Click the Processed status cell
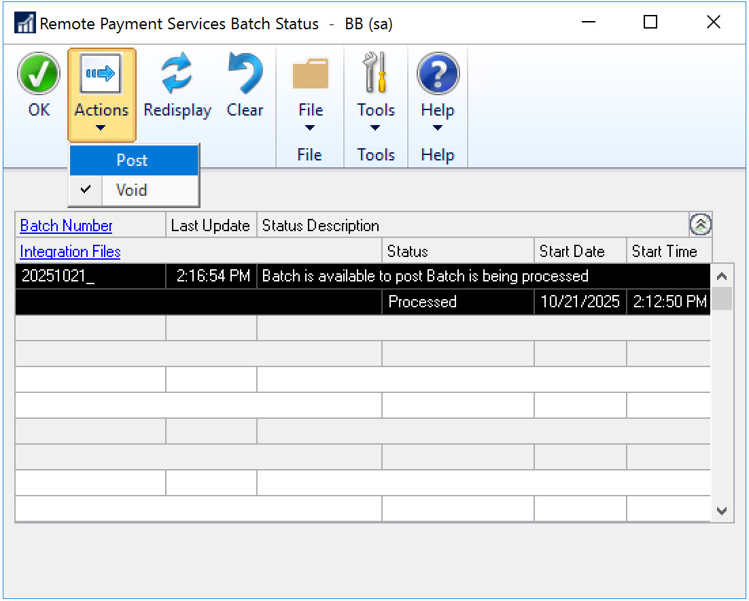749x601 pixels. coord(457,302)
